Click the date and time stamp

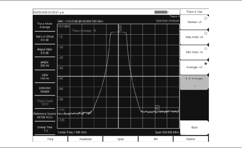point(49,12)
